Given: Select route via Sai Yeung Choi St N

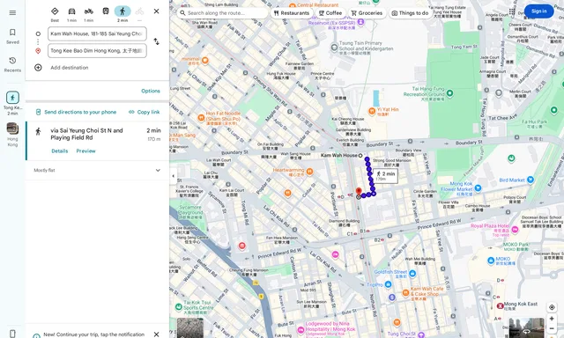Looking at the screenshot, I should [97, 141].
